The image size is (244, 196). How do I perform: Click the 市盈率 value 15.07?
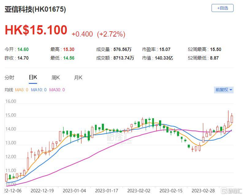pyautogui.click(x=165, y=49)
